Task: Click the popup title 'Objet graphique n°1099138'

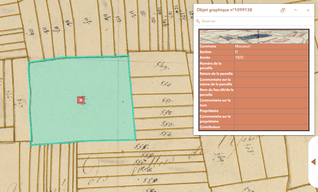Action: click(224, 10)
